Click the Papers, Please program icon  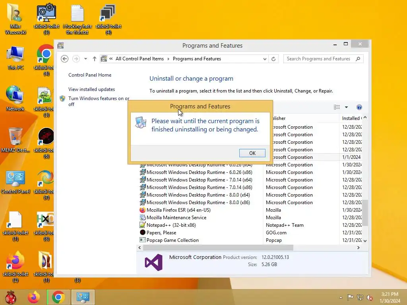point(143,232)
